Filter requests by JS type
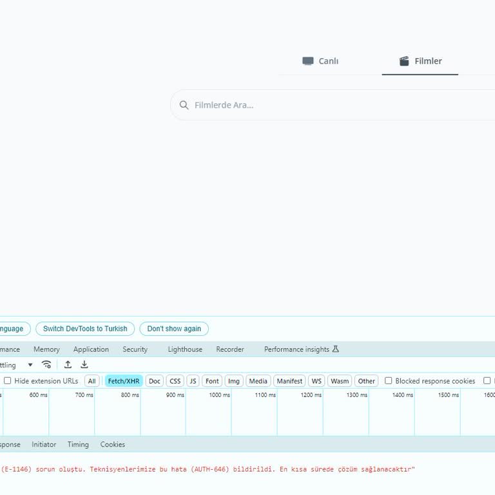The width and height of the screenshot is (495, 495). coord(193,381)
